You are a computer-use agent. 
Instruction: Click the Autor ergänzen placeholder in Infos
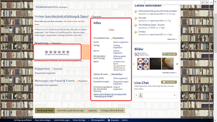point(121,42)
